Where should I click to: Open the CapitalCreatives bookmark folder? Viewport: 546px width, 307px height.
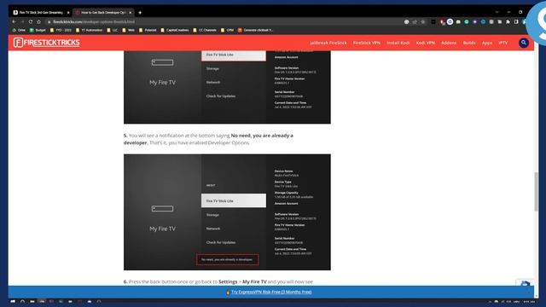[x=174, y=31]
